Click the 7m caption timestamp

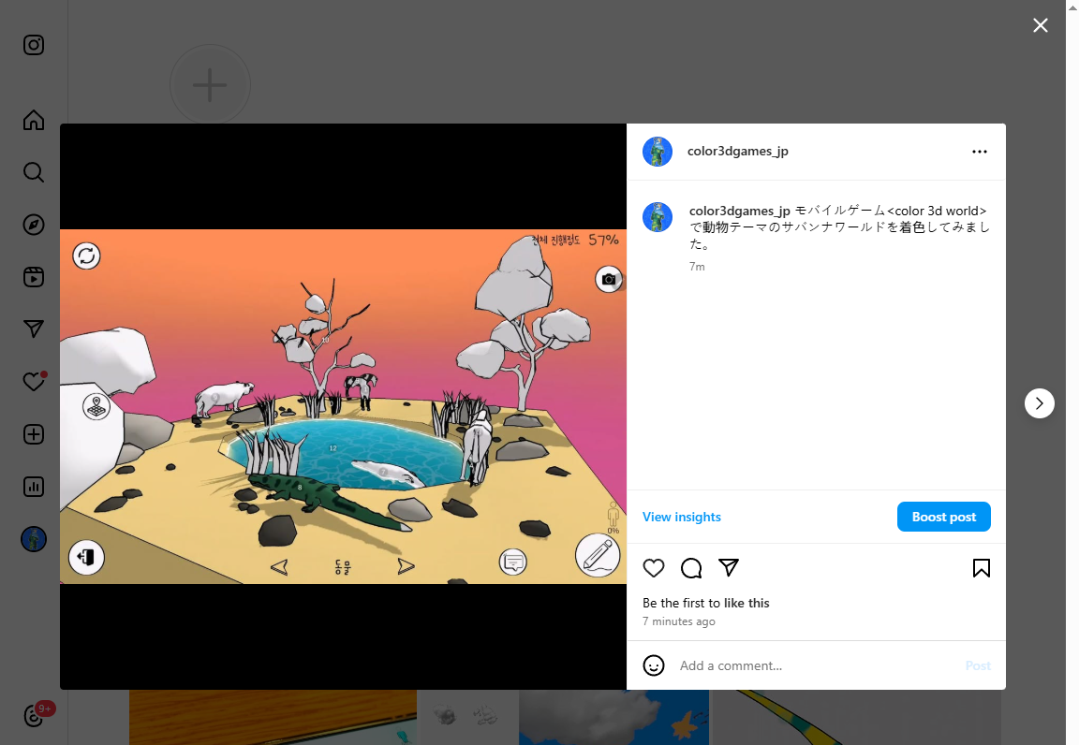coord(697,266)
